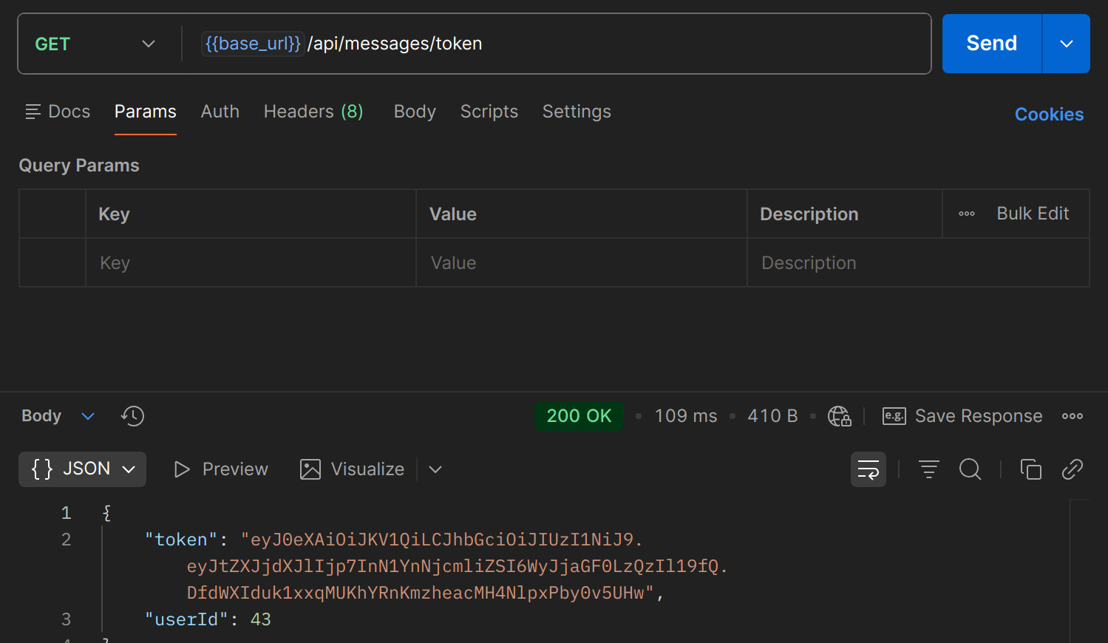Switch to the request Body tab
The height and width of the screenshot is (643, 1108).
click(x=415, y=112)
